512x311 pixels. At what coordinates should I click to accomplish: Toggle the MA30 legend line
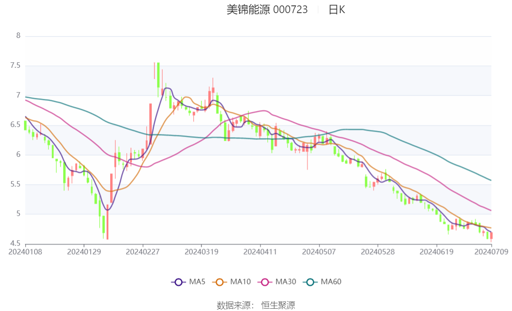coord(277,282)
